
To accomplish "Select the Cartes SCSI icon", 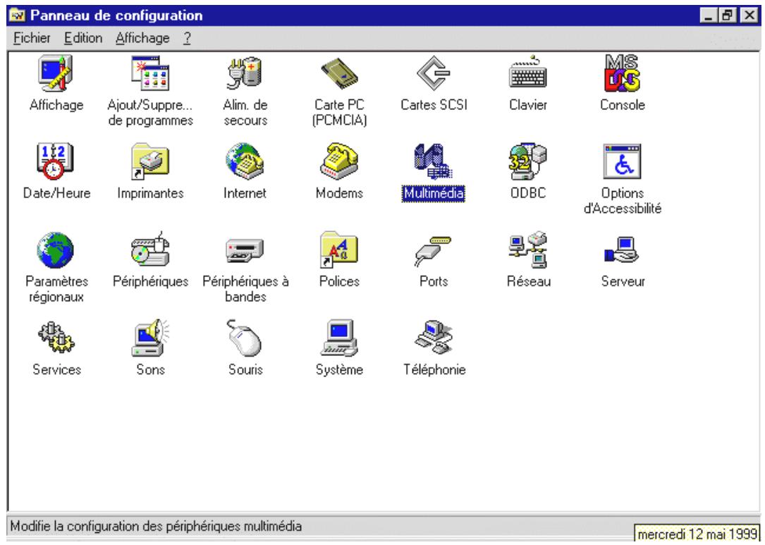I will tap(434, 73).
